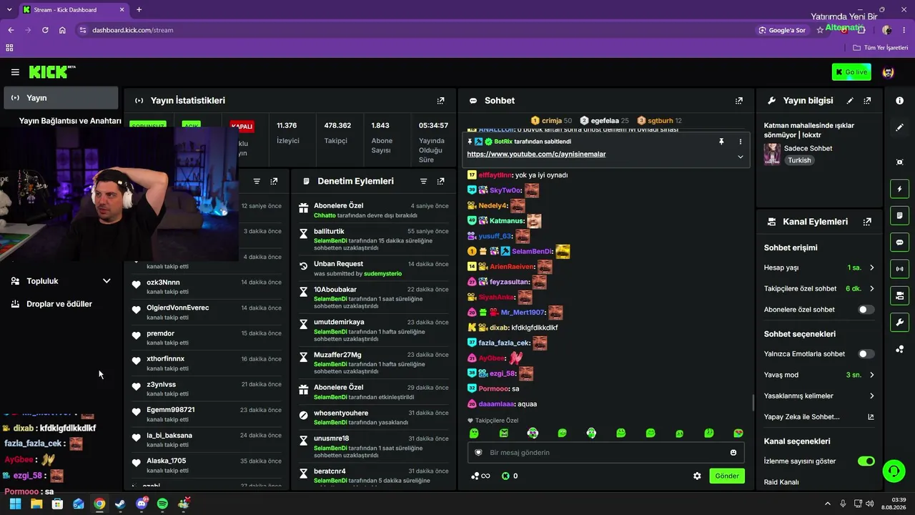Open Discord from the taskbar

142,504
